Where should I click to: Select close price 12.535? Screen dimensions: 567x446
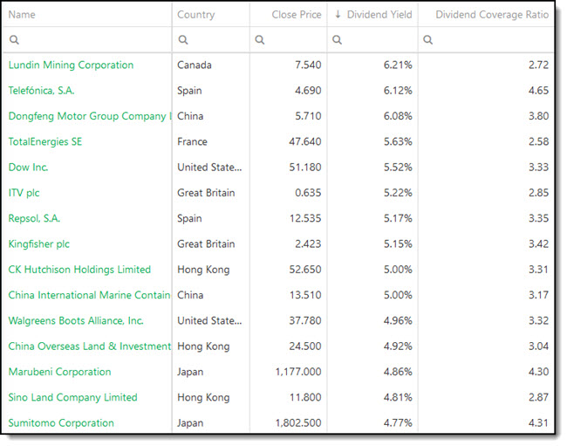tap(304, 218)
